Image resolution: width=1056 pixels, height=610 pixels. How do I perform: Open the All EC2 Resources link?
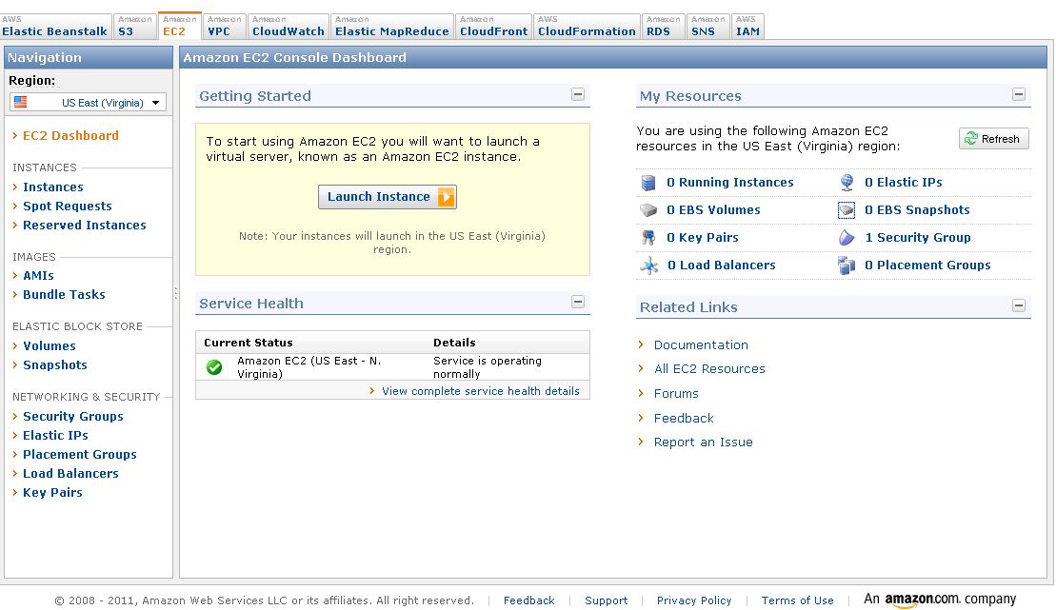[709, 369]
